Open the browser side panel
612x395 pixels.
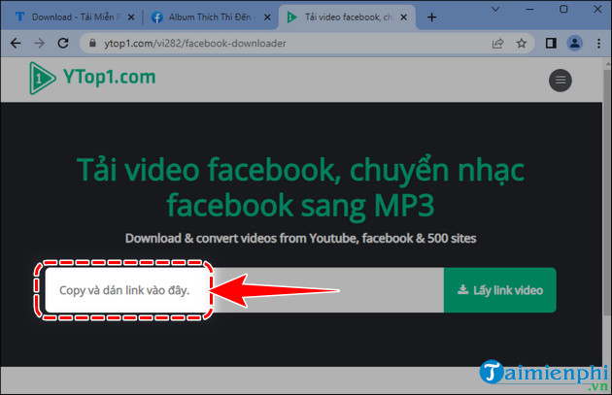click(551, 44)
